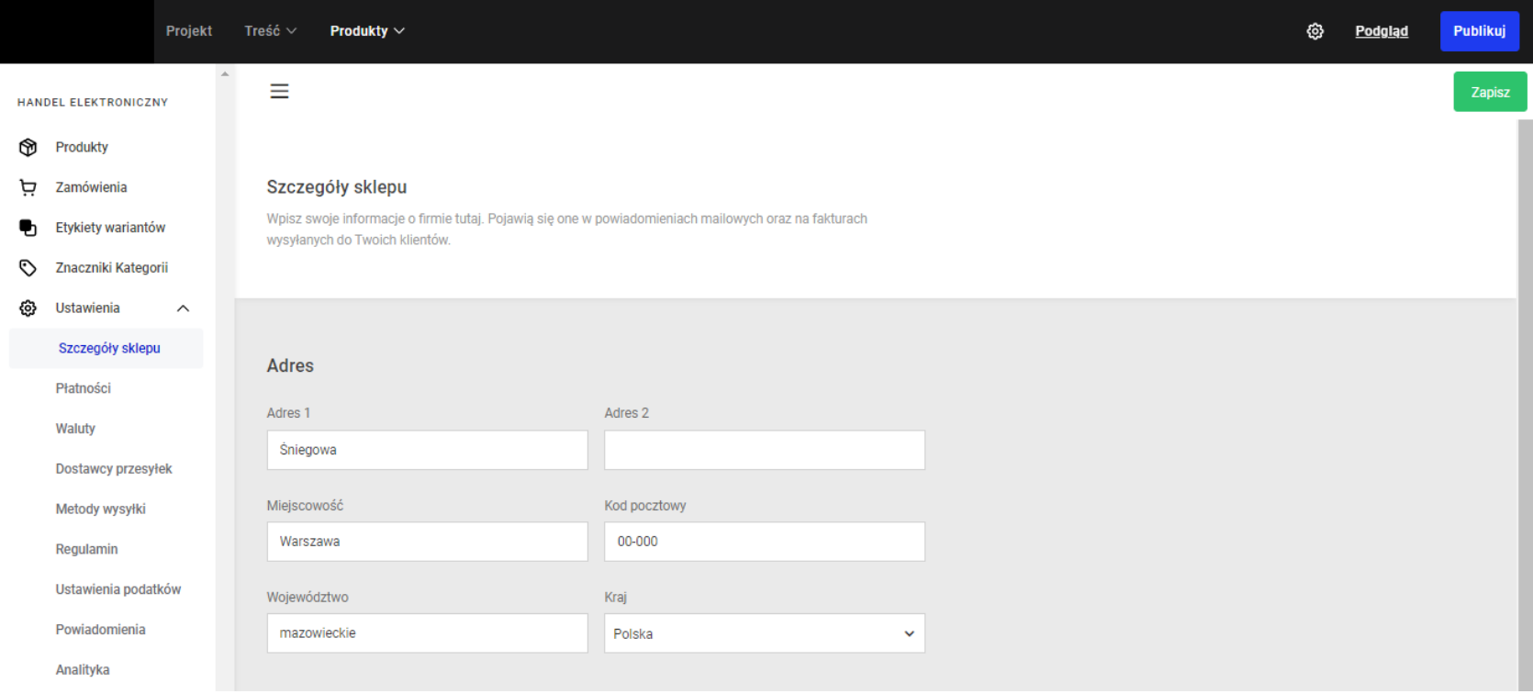The image size is (1533, 694).
Task: Click the Miejscowość field with Warszawa
Action: coord(427,542)
